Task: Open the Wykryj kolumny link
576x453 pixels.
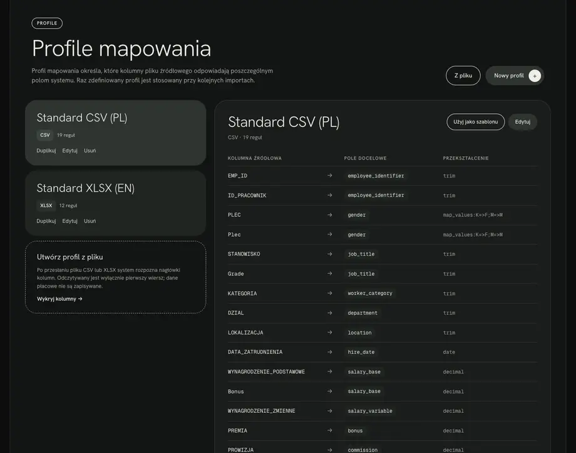Action: [x=59, y=299]
